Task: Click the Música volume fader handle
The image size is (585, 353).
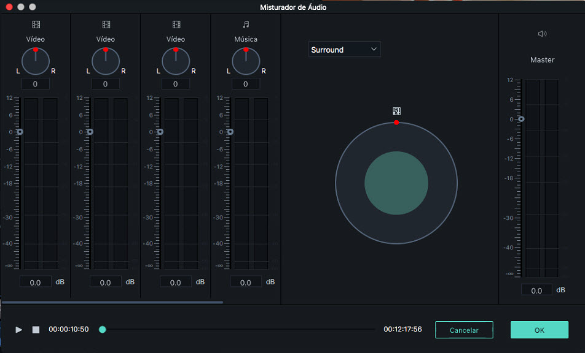Action: (230, 132)
